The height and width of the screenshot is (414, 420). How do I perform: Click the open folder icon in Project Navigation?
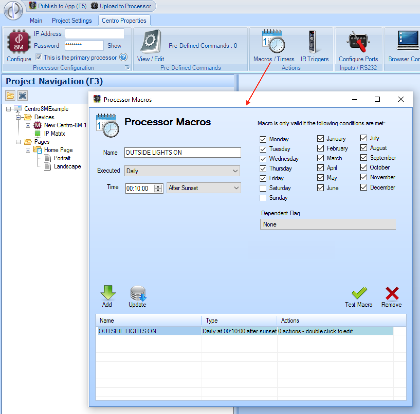10,96
